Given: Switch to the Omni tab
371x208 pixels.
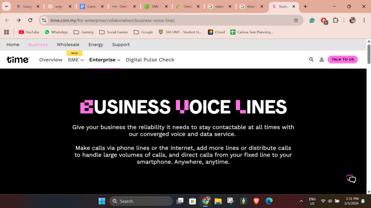Looking at the screenshot, I should click(x=184, y=6).
